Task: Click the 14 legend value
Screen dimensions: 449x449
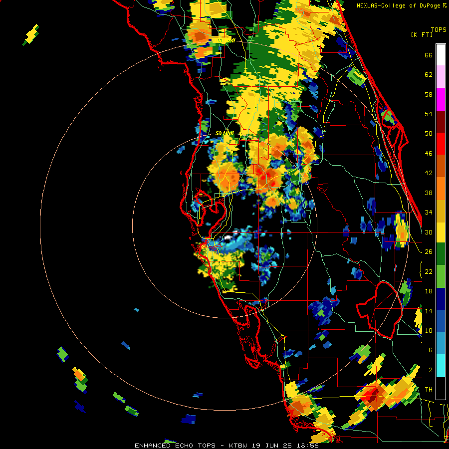Action: pos(429,311)
